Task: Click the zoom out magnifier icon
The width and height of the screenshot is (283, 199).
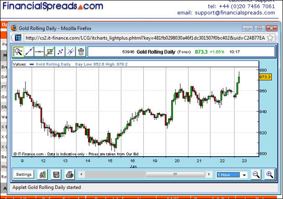Action: click(x=256, y=174)
